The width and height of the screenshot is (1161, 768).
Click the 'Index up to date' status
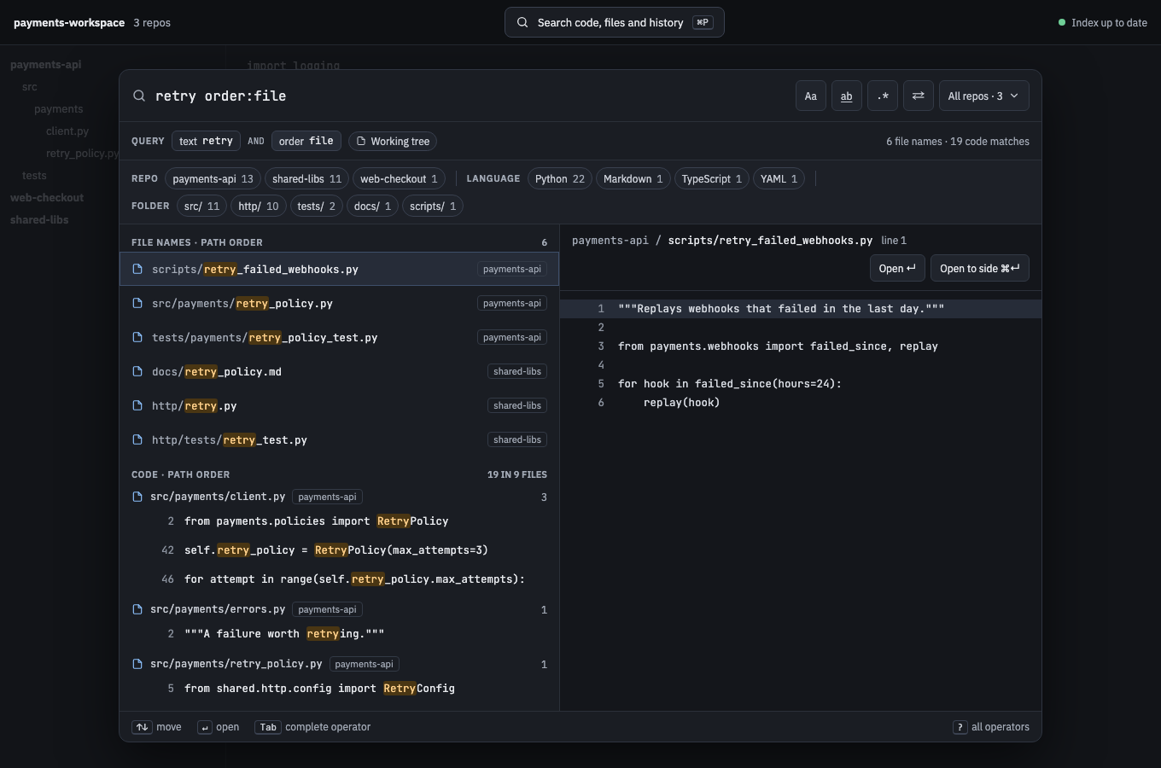pyautogui.click(x=1103, y=23)
